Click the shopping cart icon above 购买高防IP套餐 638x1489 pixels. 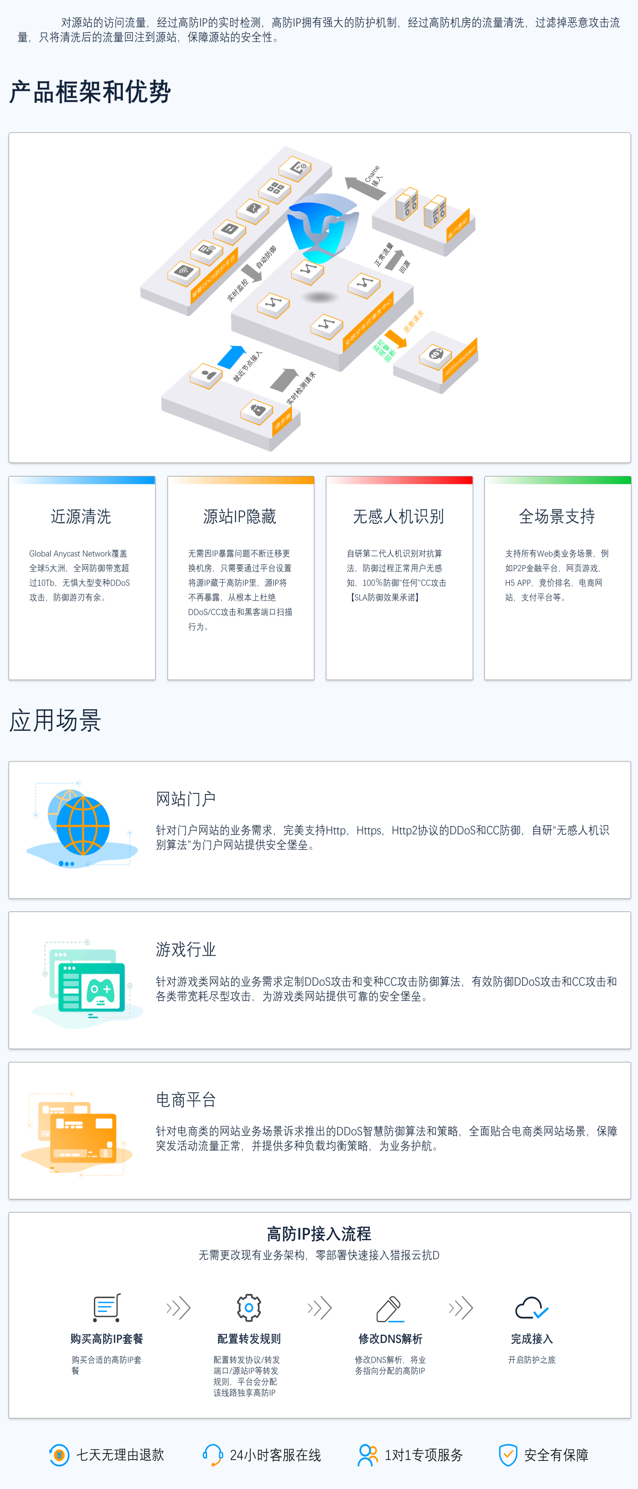[x=106, y=1308]
